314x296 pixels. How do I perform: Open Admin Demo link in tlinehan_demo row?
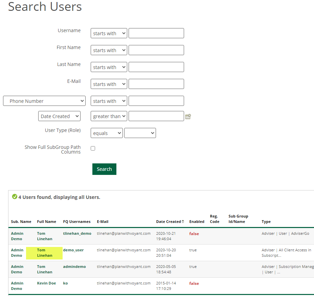coord(17,236)
